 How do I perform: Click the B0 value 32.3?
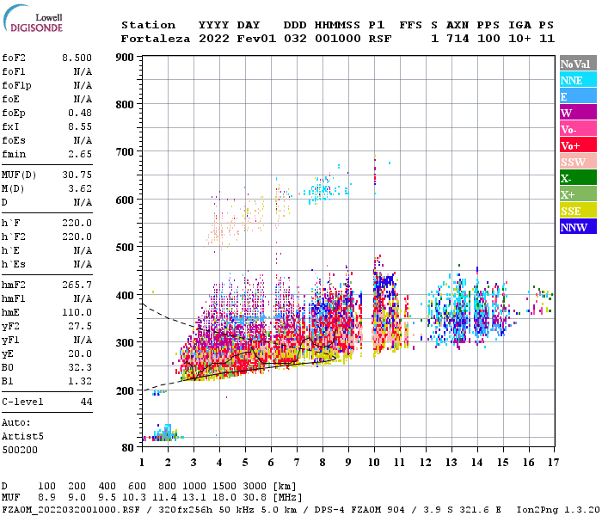pos(80,368)
